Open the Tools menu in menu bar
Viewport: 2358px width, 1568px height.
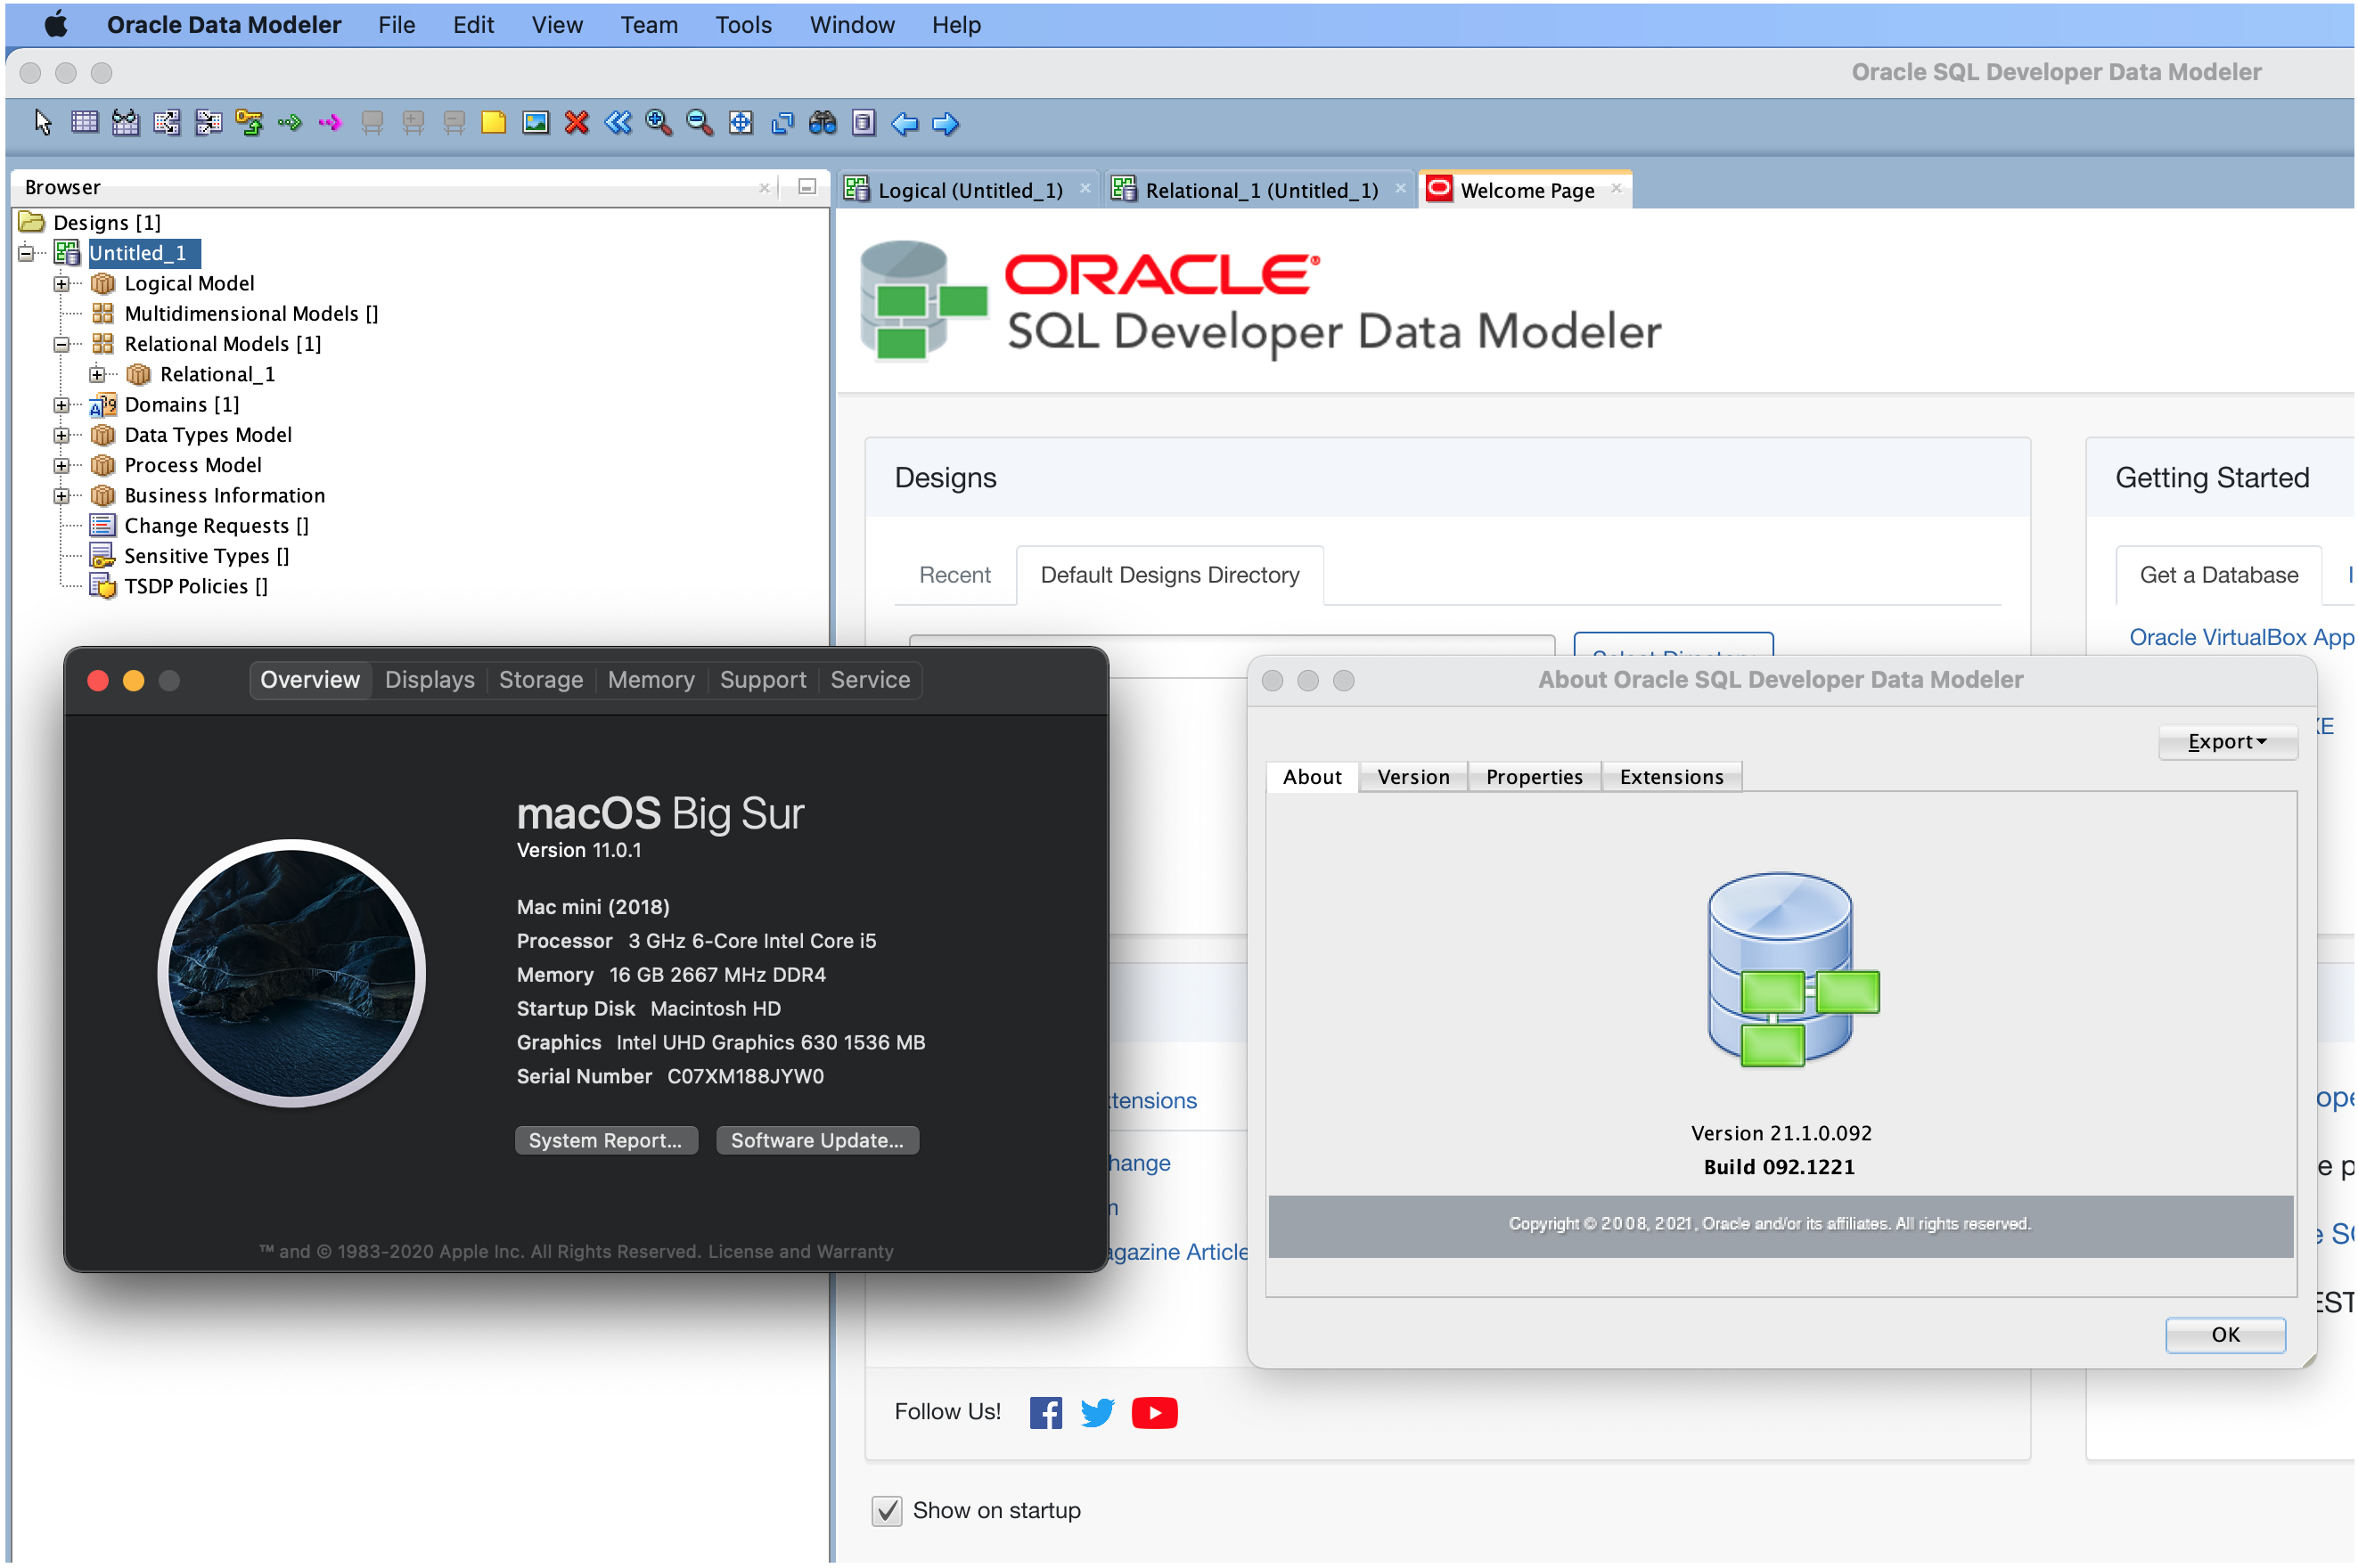743,25
